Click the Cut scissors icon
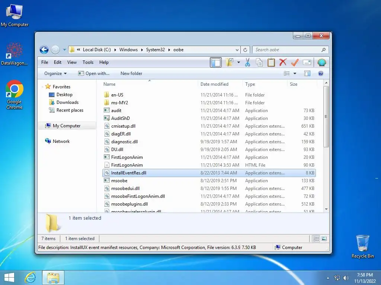The width and height of the screenshot is (381, 285). pyautogui.click(x=247, y=62)
